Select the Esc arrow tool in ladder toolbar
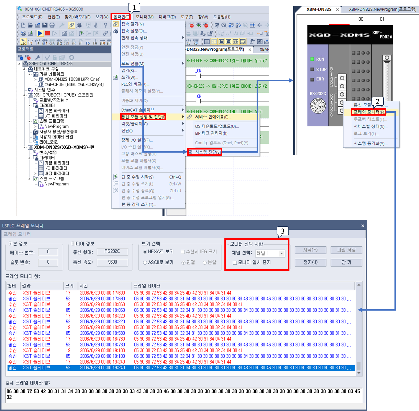Screen dimensions: 419x411 click(24, 41)
